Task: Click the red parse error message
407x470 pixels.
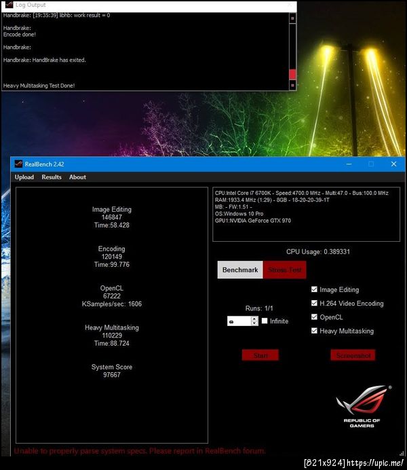Action: [140, 451]
